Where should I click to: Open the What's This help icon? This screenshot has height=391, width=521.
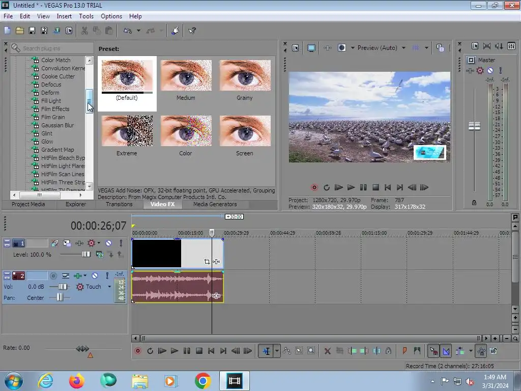point(192,31)
